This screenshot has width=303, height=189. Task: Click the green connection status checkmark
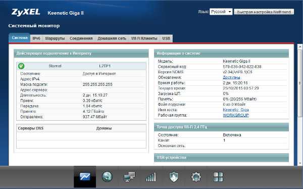pyautogui.click(x=21, y=66)
